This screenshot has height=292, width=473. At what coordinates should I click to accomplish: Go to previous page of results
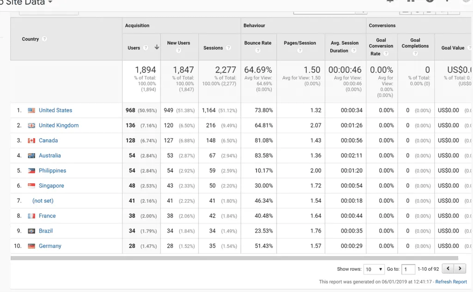pyautogui.click(x=448, y=269)
